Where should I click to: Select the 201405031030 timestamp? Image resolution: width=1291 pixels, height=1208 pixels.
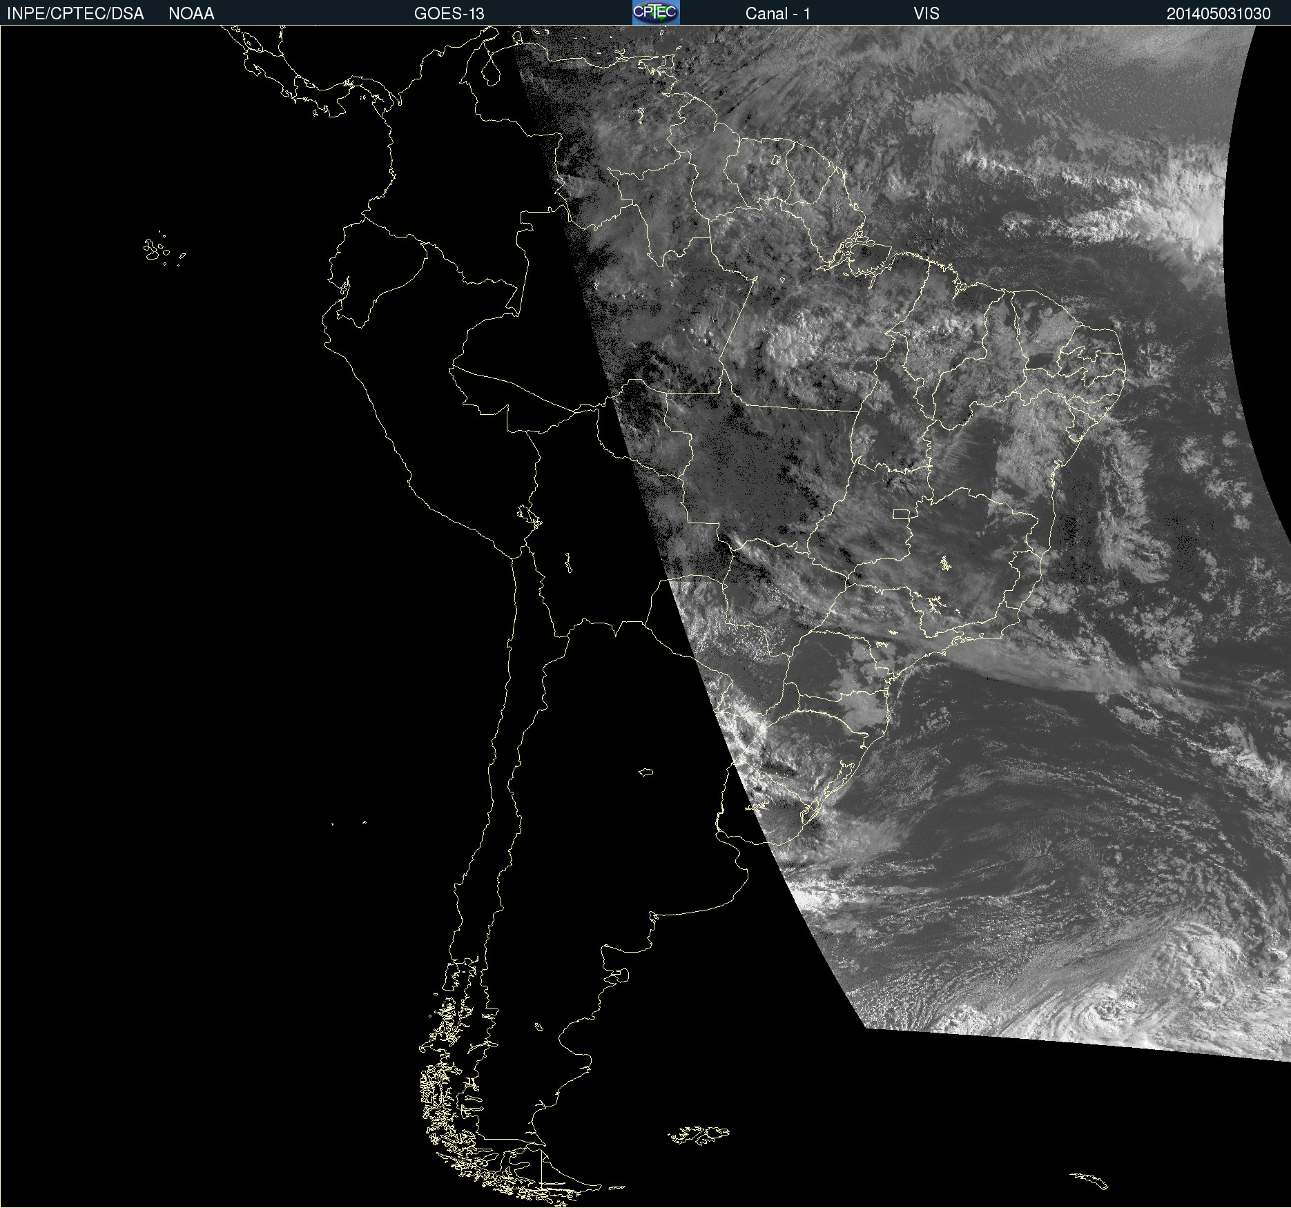click(x=1219, y=14)
